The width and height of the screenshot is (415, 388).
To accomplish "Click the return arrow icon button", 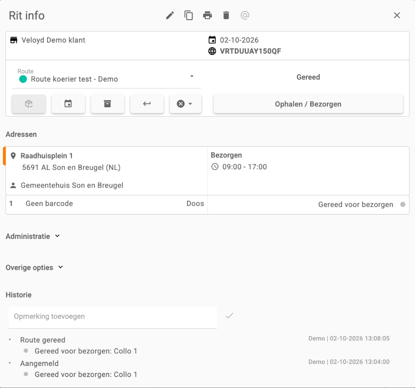I will [147, 104].
